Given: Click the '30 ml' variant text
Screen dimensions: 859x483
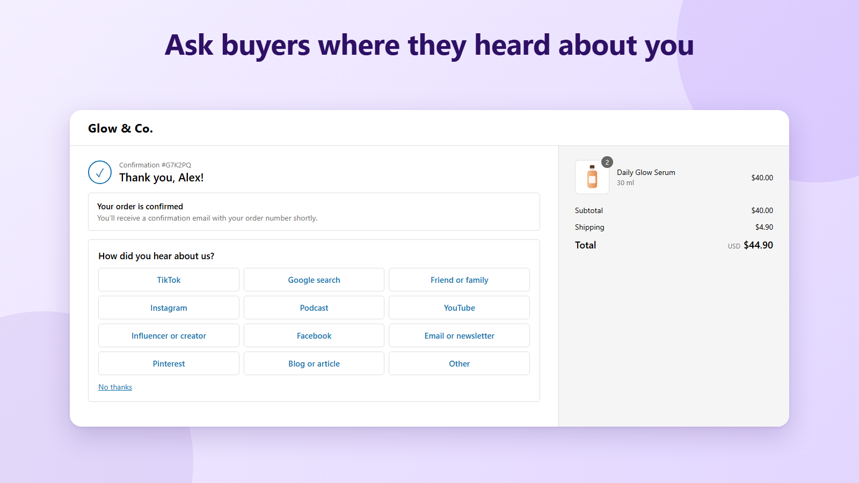Looking at the screenshot, I should coord(625,183).
